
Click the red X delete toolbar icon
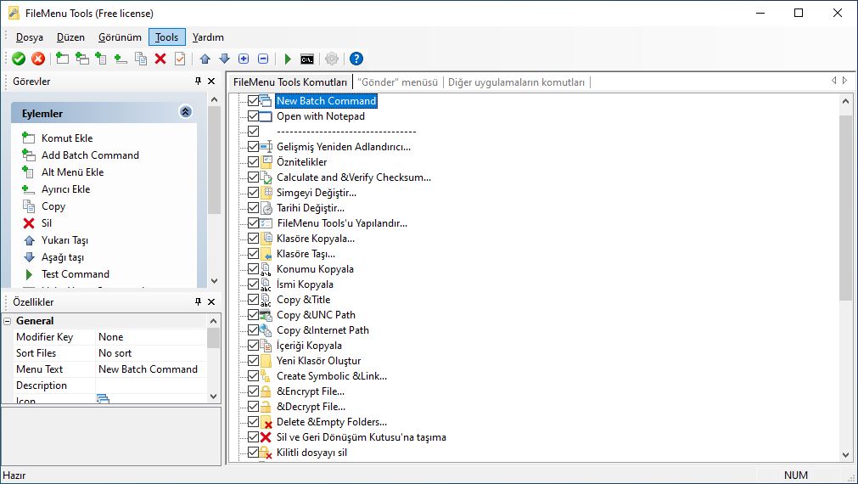[160, 59]
